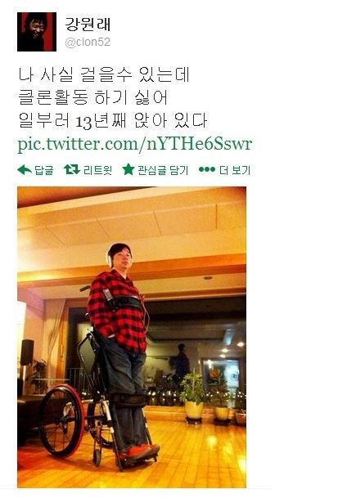Select the 답글 reply label
Image resolution: width=347 pixels, height=498 pixels.
click(x=44, y=170)
